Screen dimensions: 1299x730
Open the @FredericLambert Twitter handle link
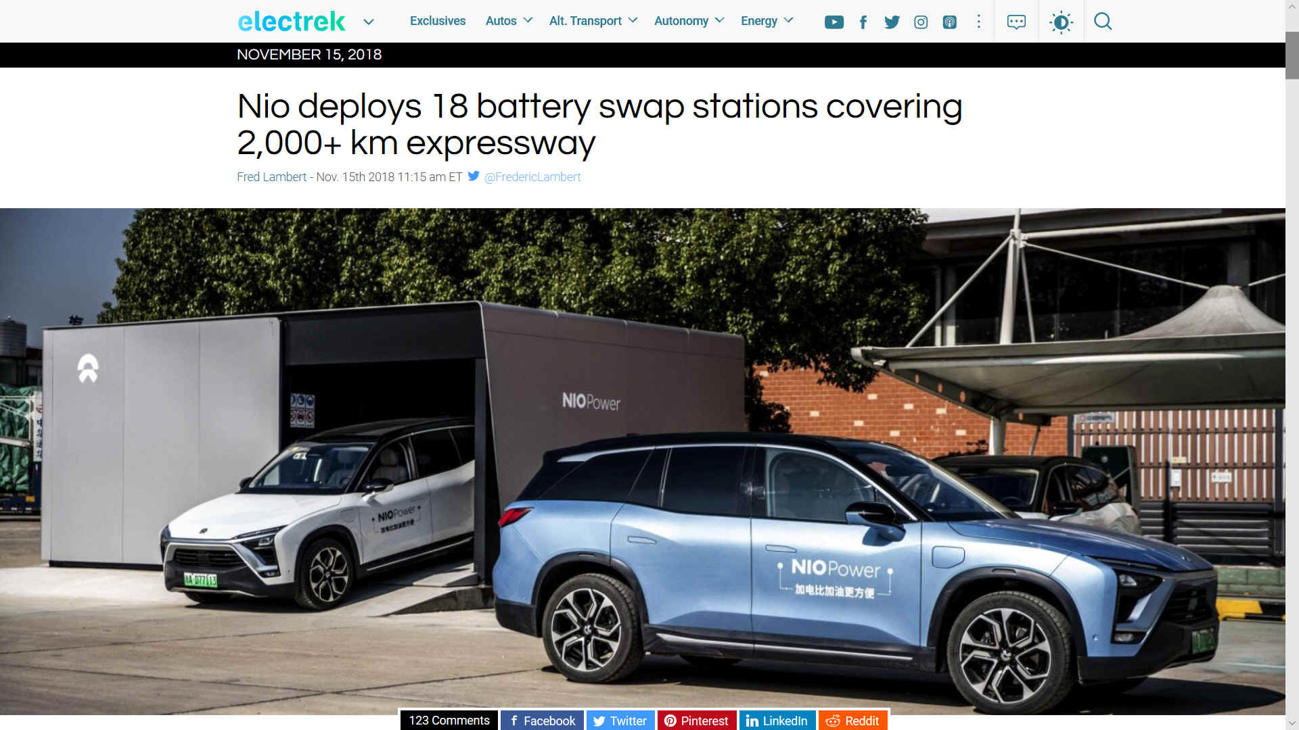(532, 177)
